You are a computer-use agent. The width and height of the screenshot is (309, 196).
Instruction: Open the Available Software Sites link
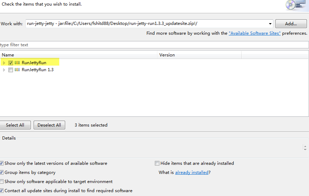[255, 33]
